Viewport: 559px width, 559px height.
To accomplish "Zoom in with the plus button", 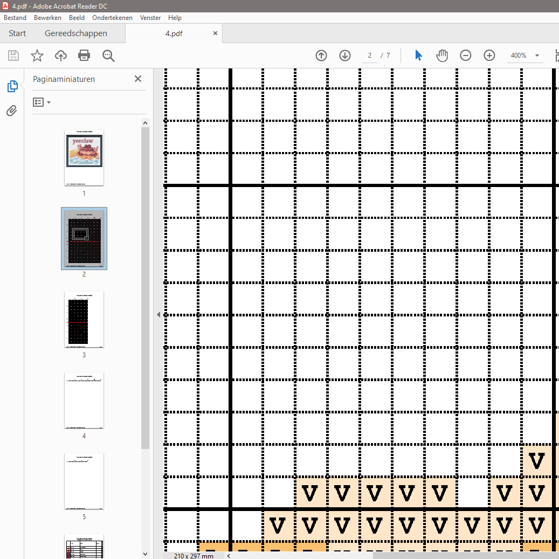I will tap(489, 56).
